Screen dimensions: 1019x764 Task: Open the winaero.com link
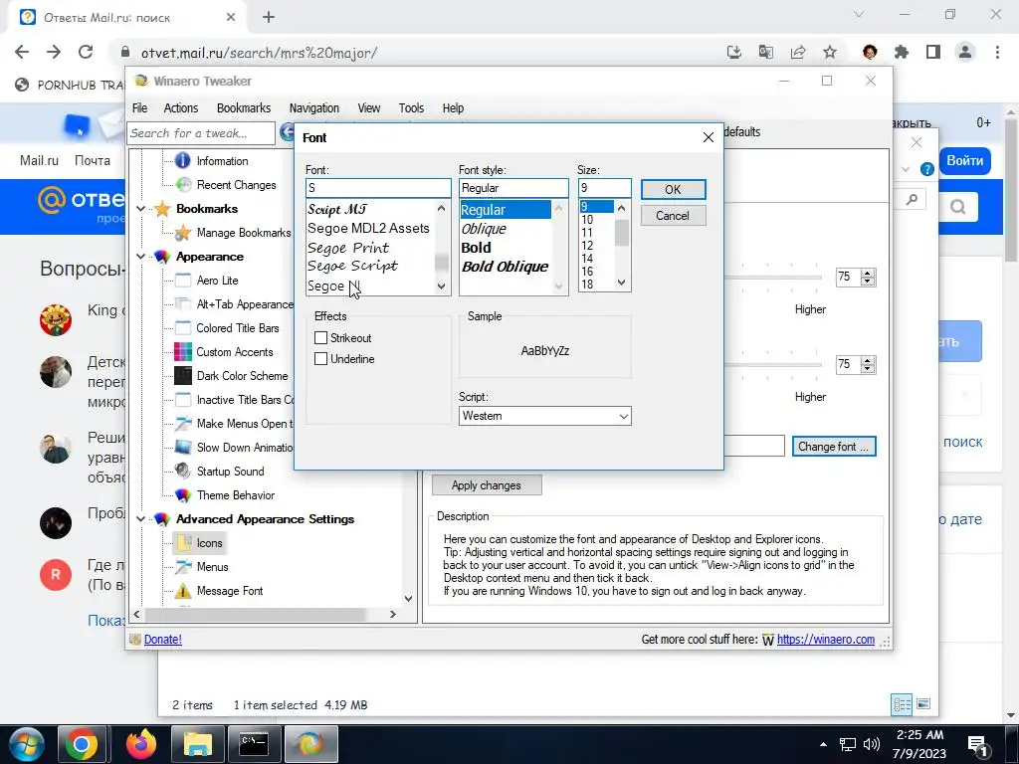(x=825, y=640)
